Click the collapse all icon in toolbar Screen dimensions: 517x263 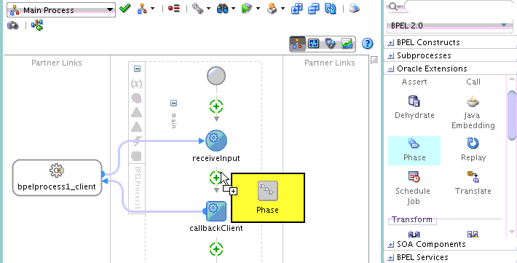[314, 9]
